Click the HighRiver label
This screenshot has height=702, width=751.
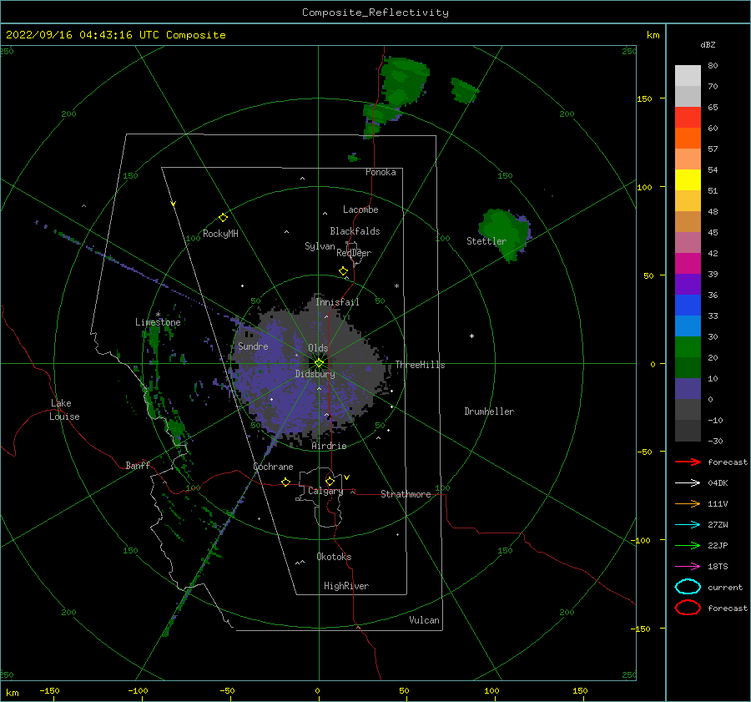[x=346, y=586]
